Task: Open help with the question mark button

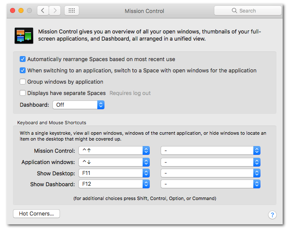Action: pyautogui.click(x=272, y=215)
